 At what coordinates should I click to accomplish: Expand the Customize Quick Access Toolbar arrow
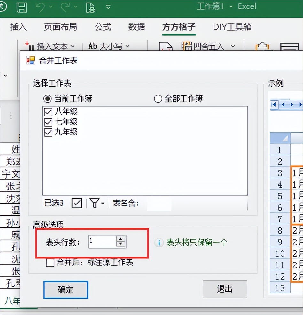point(108,7)
